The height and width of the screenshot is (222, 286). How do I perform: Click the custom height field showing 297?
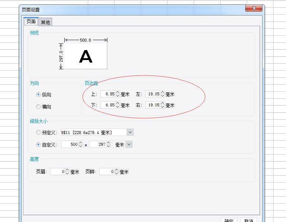(97, 144)
